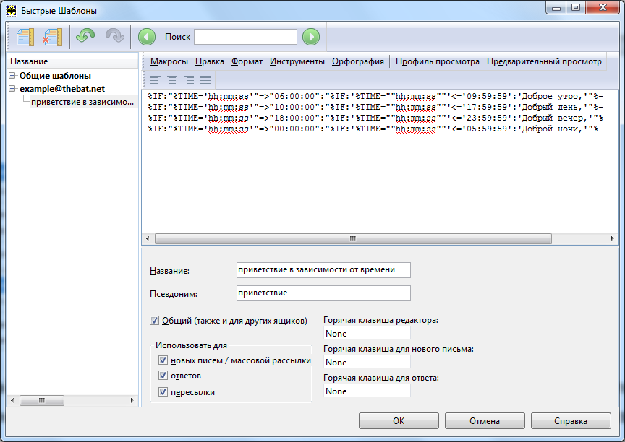Toggle the ответов checkbox

(x=163, y=375)
